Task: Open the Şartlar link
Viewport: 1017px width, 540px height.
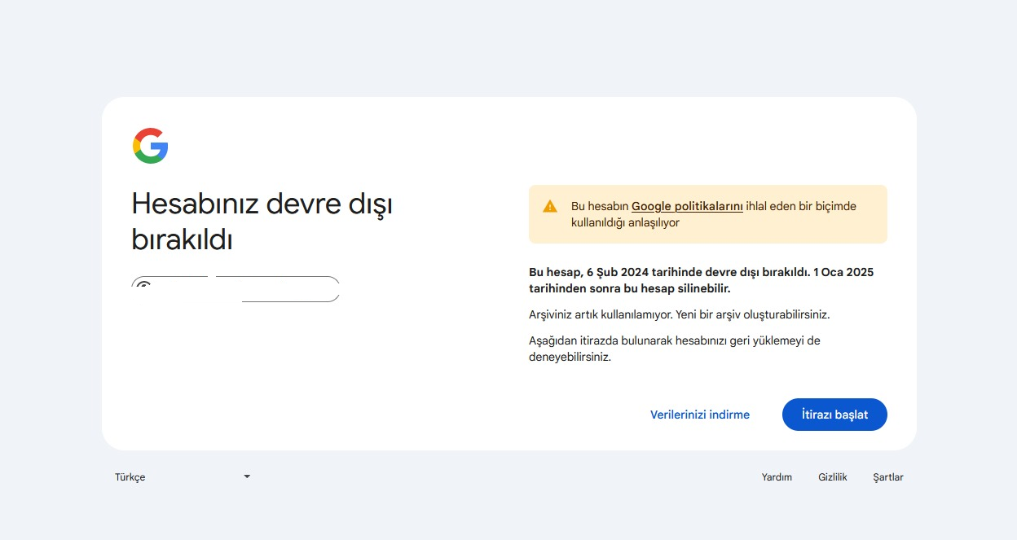Action: 888,477
